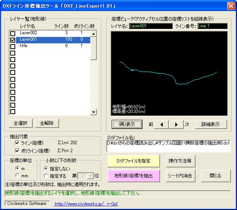Tick the title layer checkbox
Screen dimensions: 237x210
(13, 46)
